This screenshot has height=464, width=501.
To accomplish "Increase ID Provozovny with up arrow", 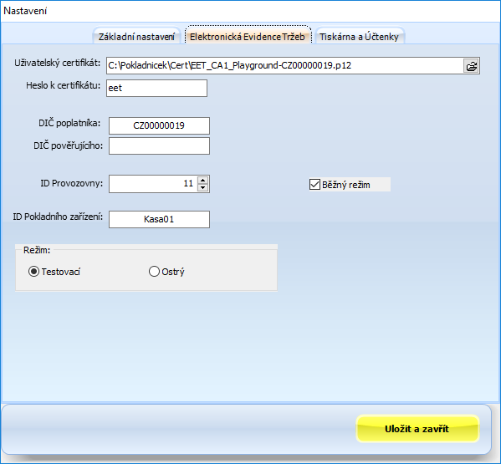I will point(202,180).
